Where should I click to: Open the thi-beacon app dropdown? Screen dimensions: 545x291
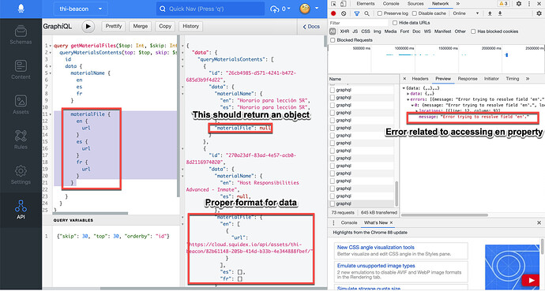81,9
